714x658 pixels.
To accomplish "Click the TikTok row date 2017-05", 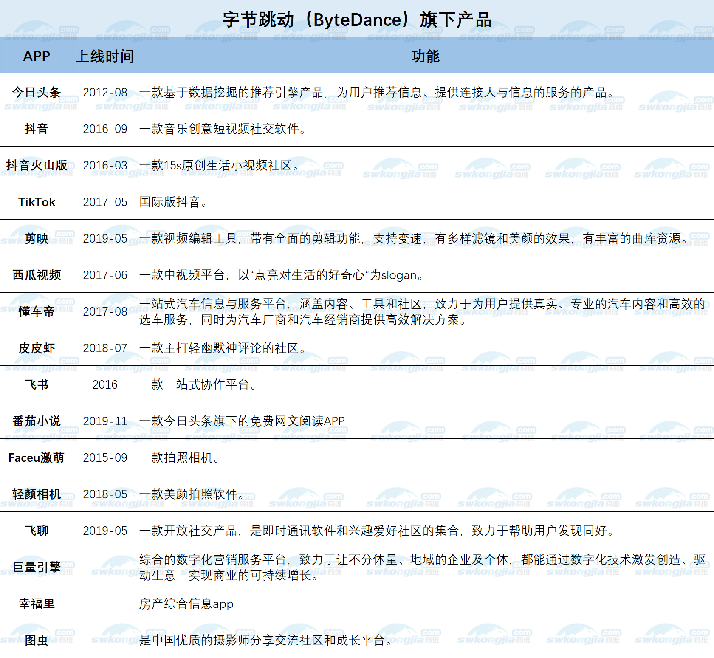I will pyautogui.click(x=105, y=202).
